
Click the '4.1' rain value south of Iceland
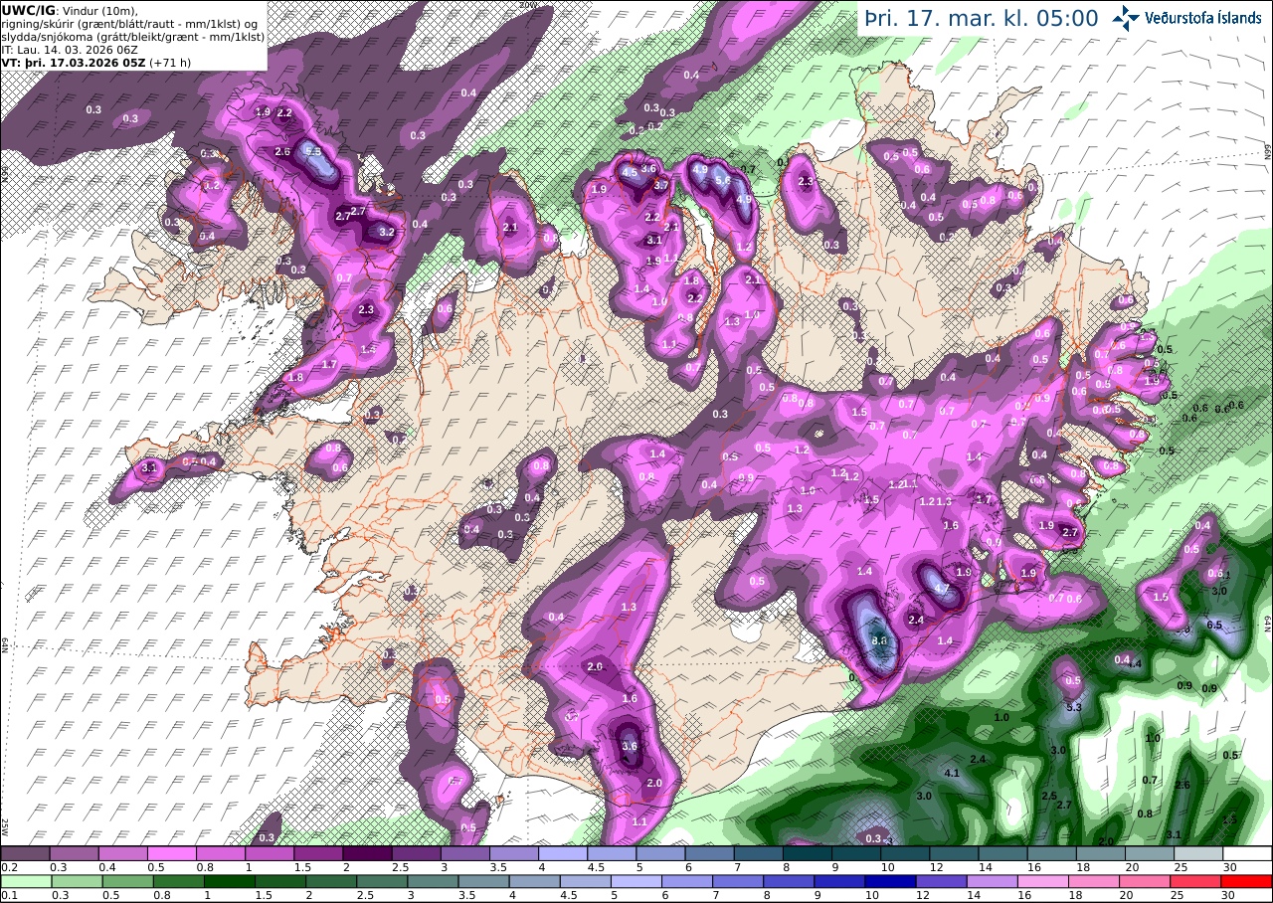pos(951,773)
